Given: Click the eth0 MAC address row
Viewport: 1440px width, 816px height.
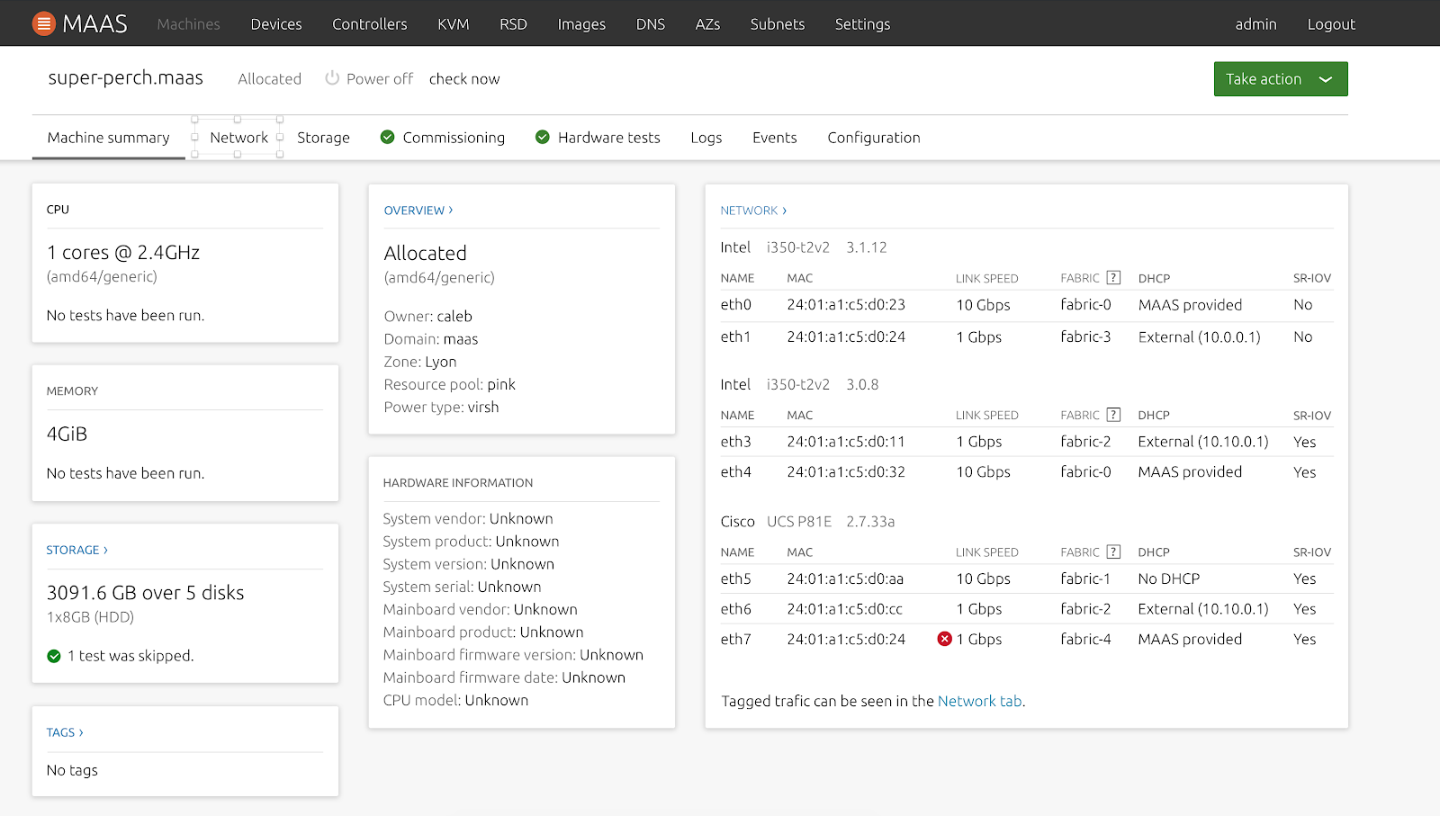Looking at the screenshot, I should point(846,305).
